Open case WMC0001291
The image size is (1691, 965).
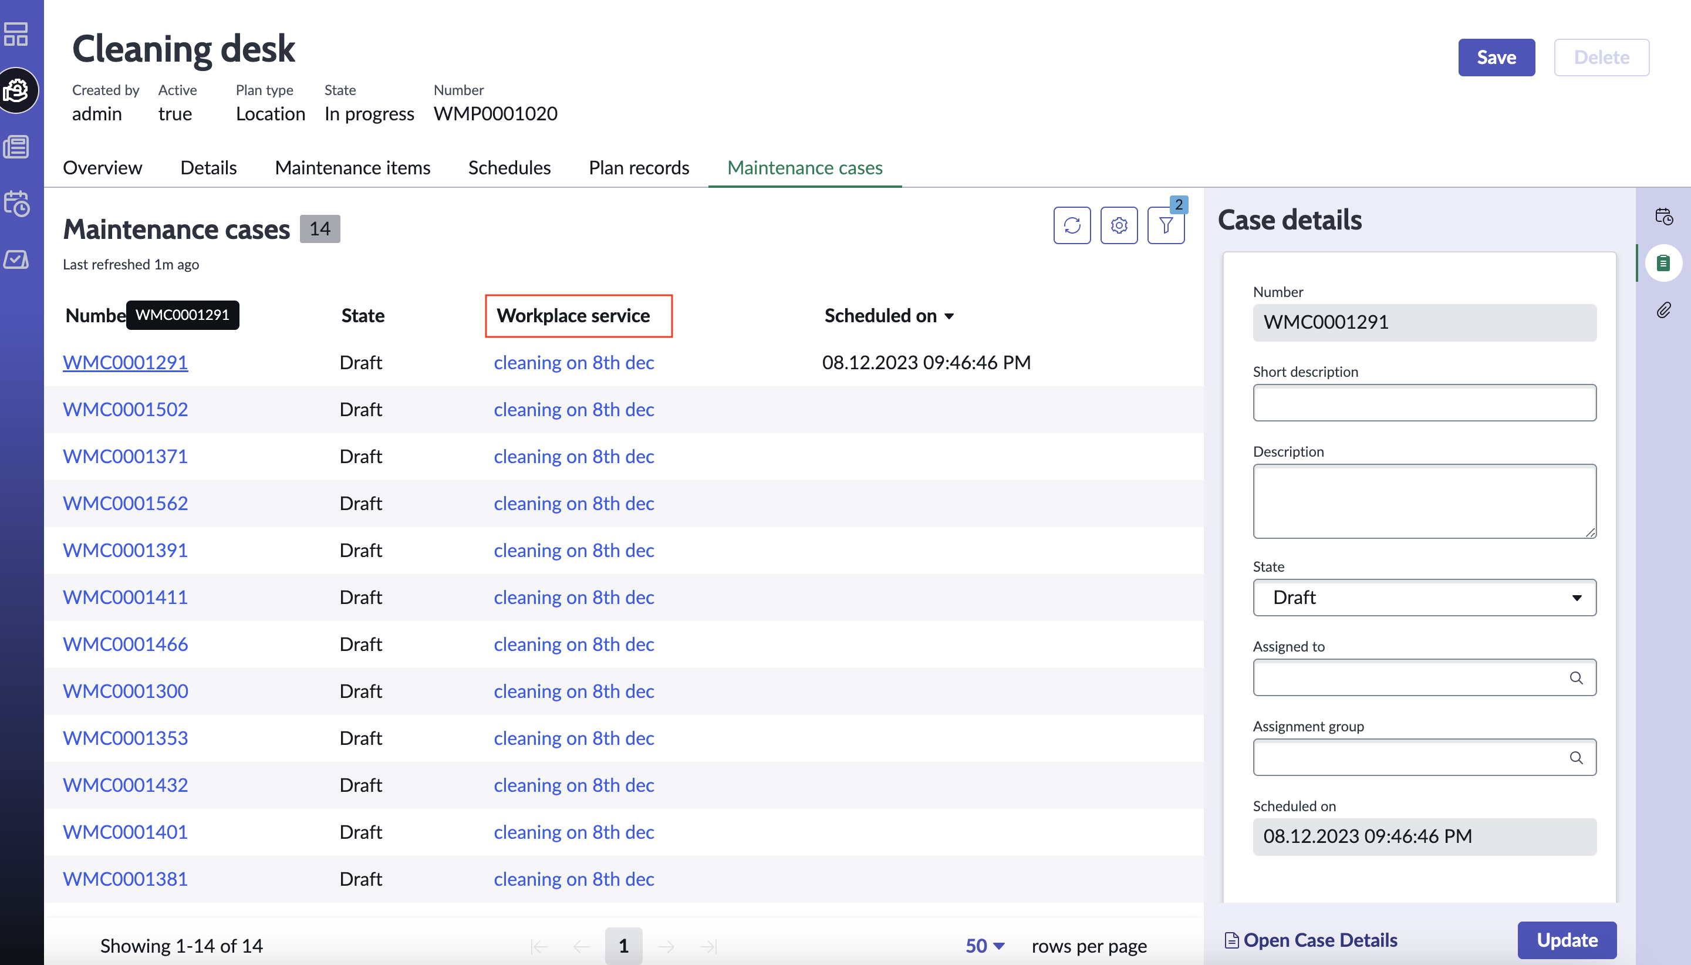[125, 363]
